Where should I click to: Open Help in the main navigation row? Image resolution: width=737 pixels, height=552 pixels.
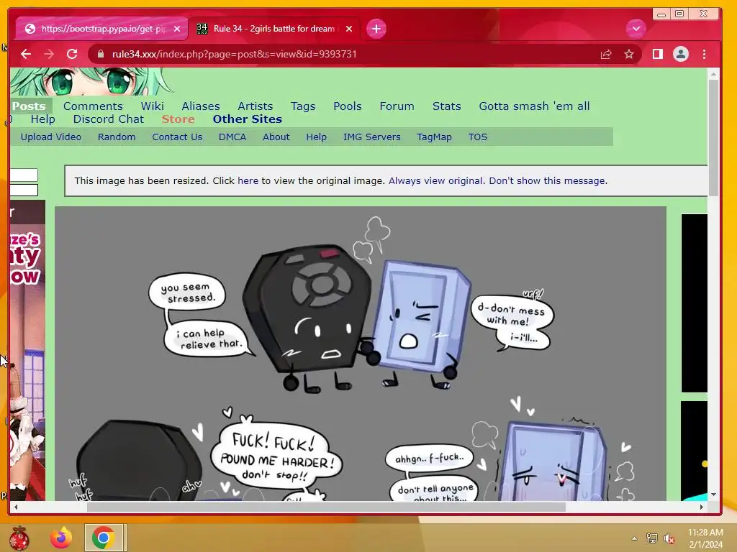point(42,119)
